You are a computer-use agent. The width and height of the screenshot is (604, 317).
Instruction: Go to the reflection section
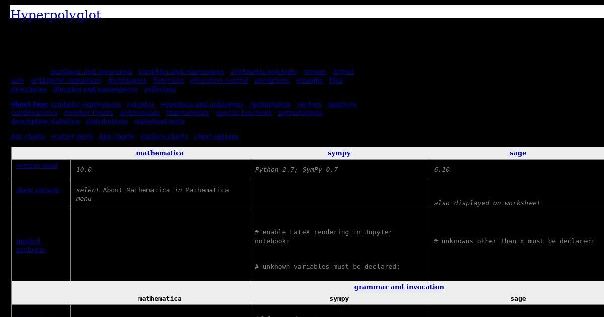160,89
